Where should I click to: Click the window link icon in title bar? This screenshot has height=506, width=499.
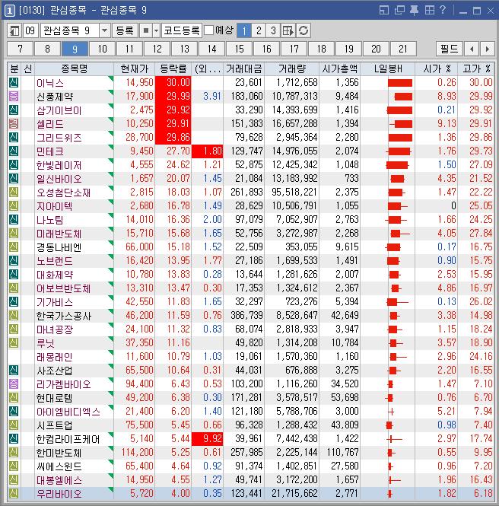point(384,11)
